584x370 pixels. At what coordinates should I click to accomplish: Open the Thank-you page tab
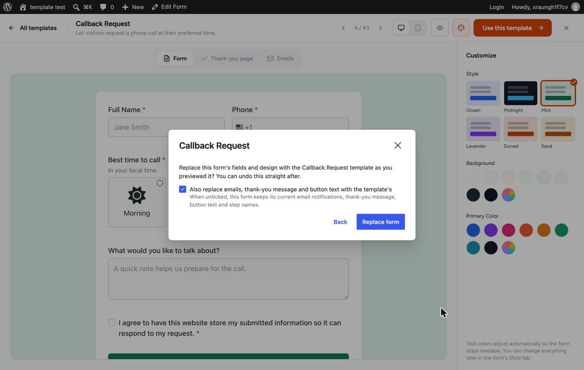click(x=227, y=59)
